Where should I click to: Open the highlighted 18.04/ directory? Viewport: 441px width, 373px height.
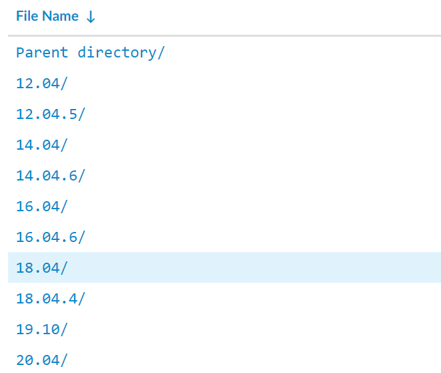tap(42, 268)
